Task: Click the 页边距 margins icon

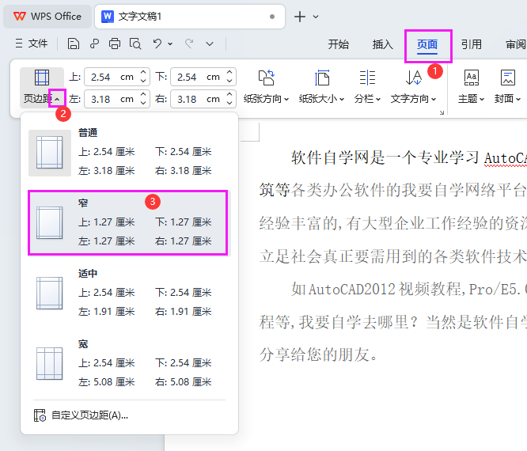Action: point(42,78)
